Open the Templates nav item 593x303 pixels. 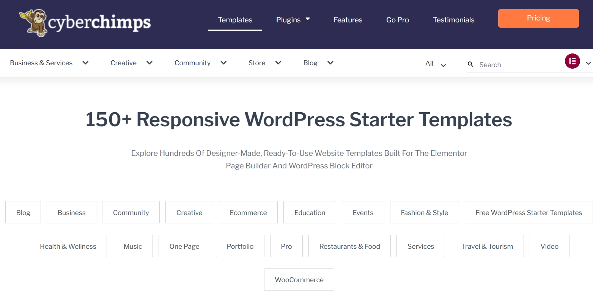(x=235, y=20)
